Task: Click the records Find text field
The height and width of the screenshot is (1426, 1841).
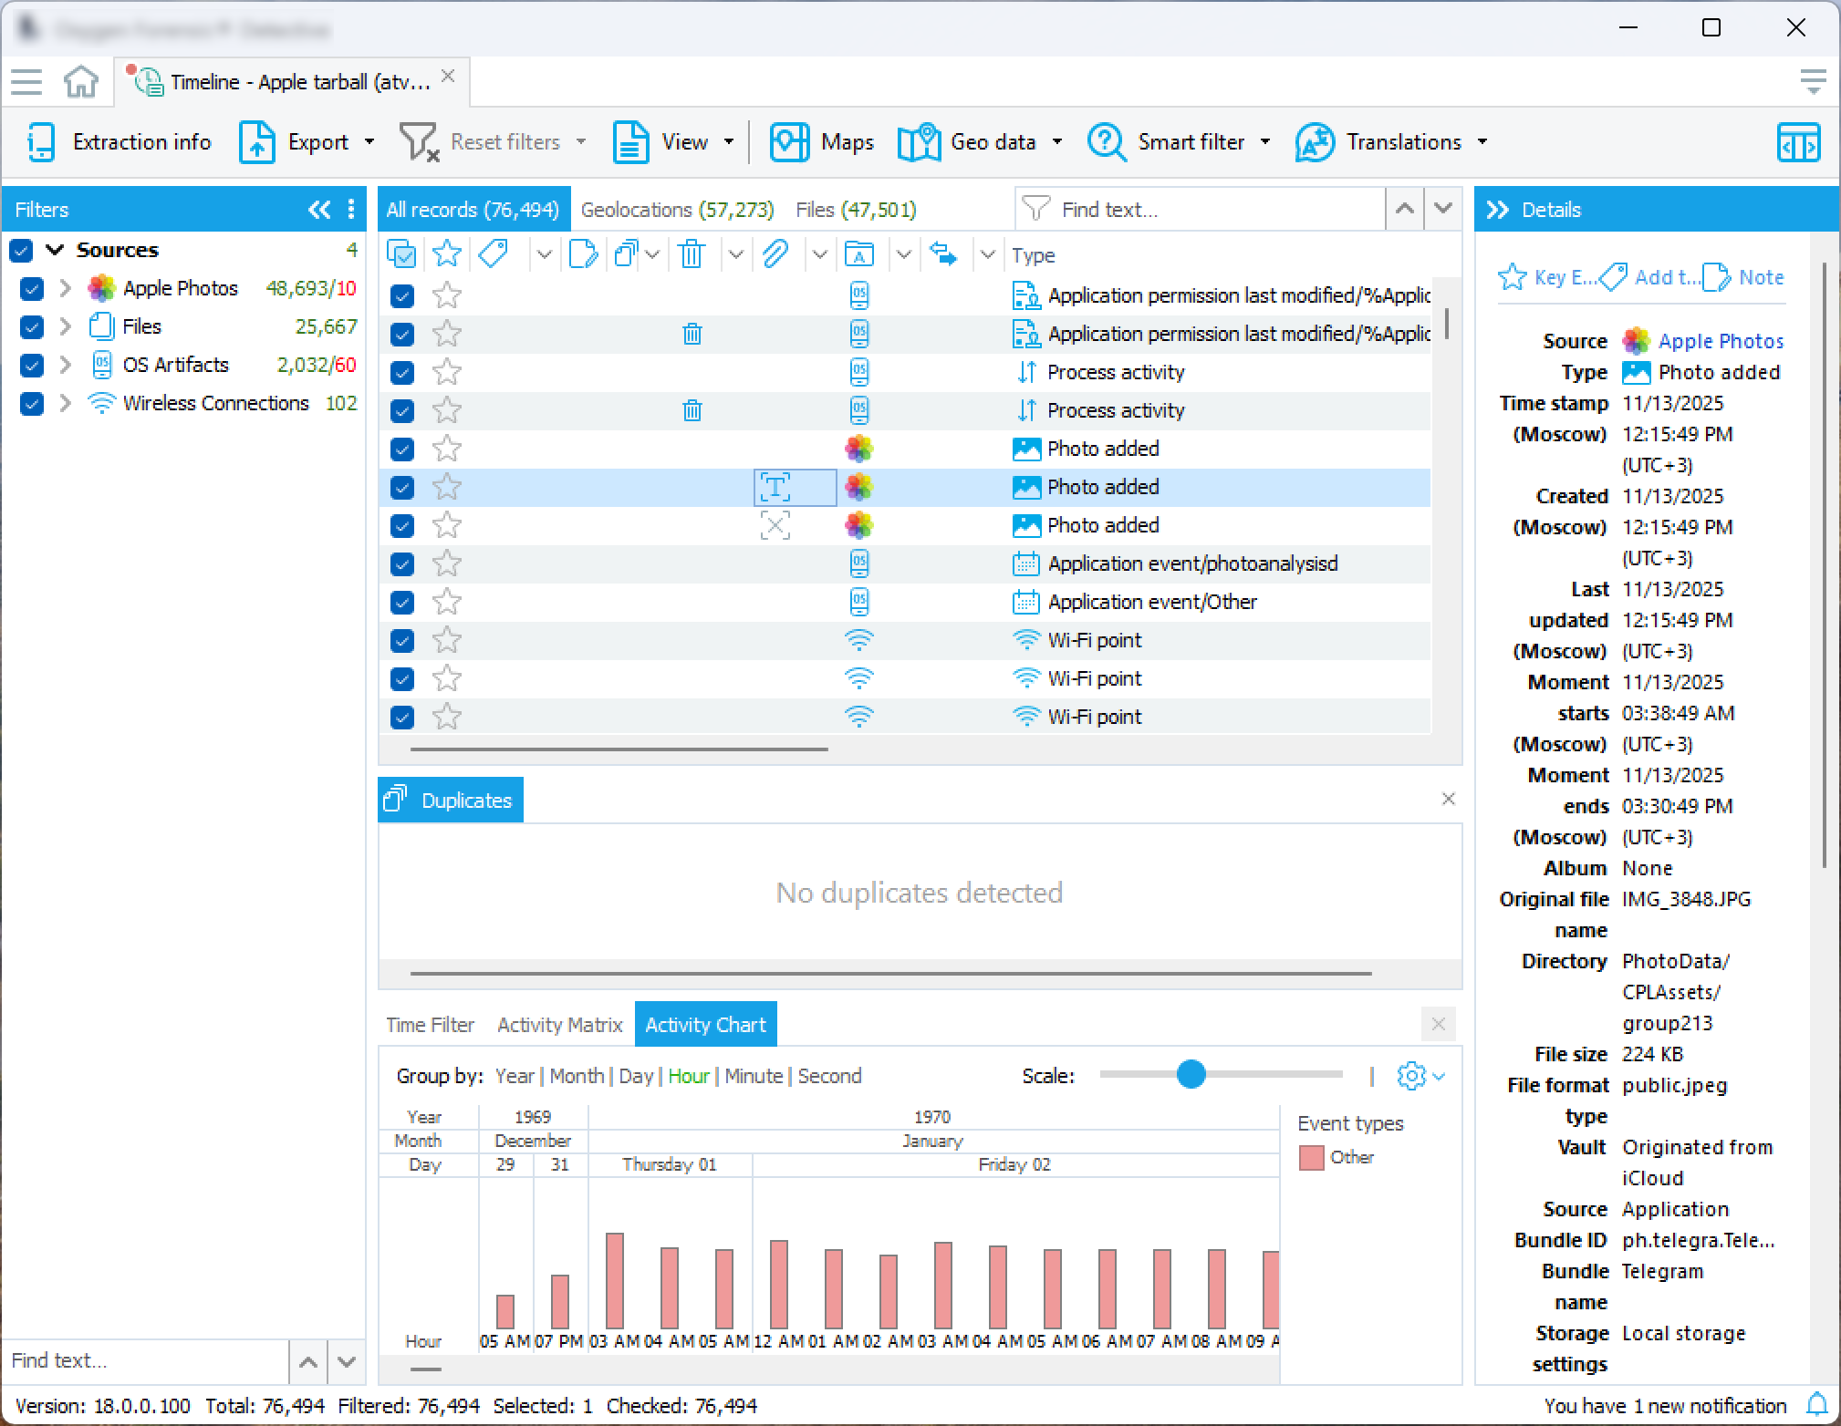Action: click(1213, 210)
